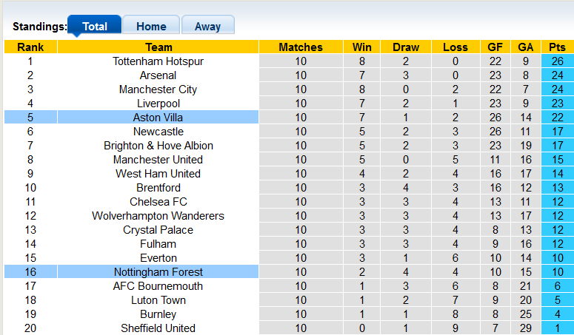Click on Arsenal in the standings
574x335 pixels.
pos(158,75)
